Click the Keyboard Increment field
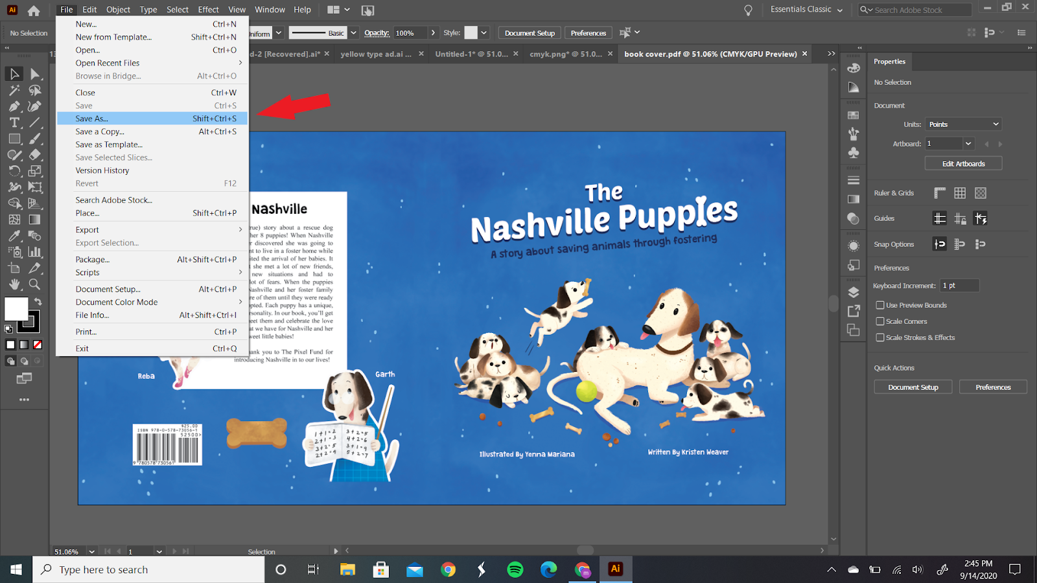Image resolution: width=1037 pixels, height=583 pixels. (959, 286)
